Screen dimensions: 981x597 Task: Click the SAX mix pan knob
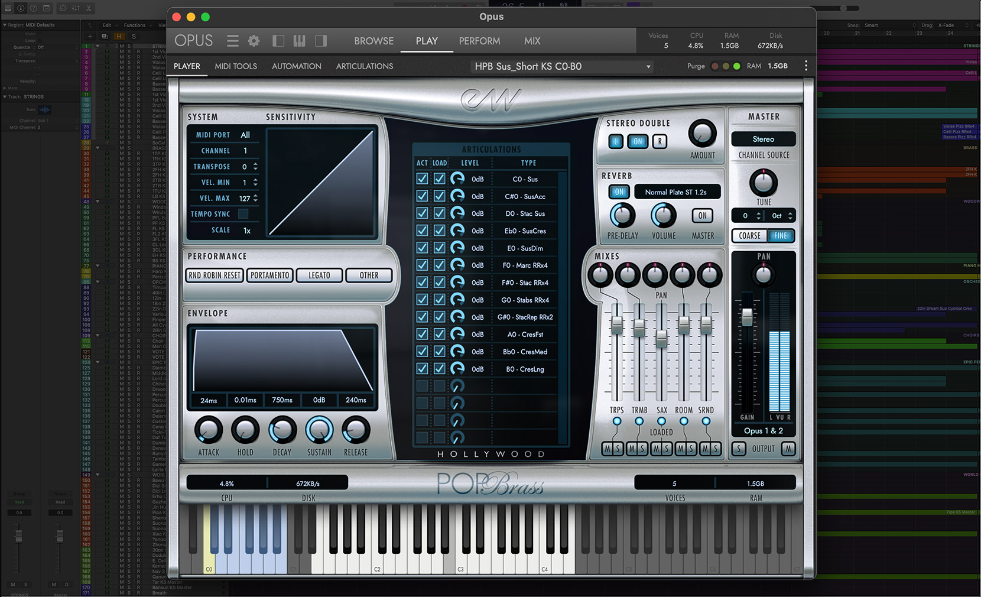pos(655,274)
